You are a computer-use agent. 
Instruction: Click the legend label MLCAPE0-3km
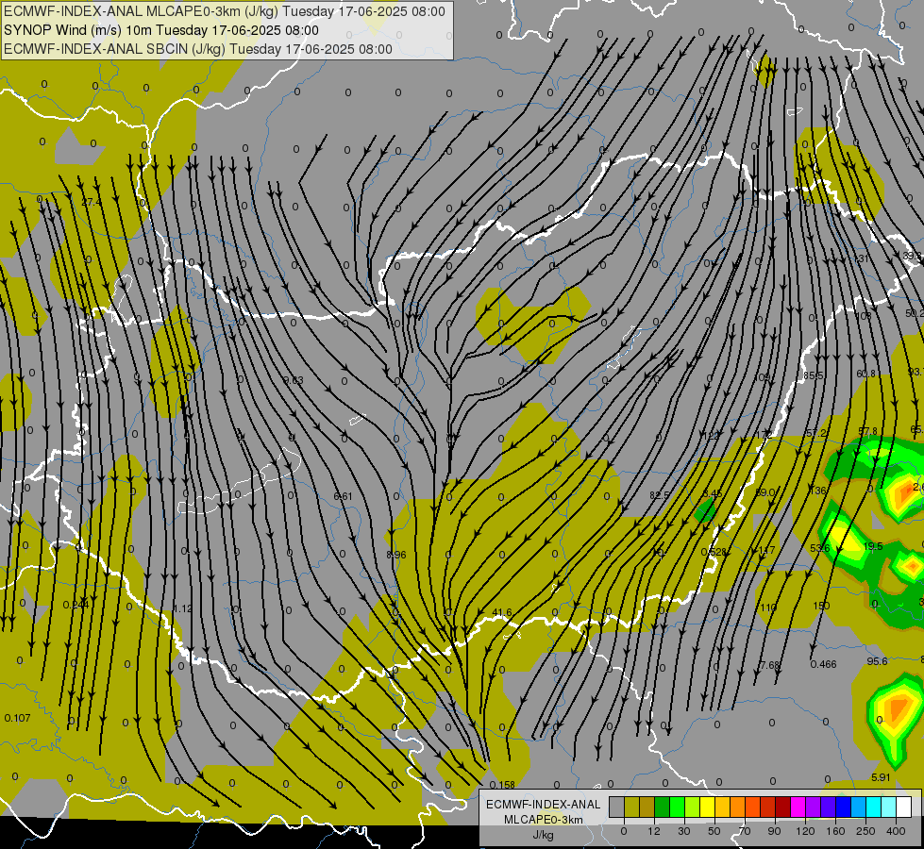click(x=544, y=820)
